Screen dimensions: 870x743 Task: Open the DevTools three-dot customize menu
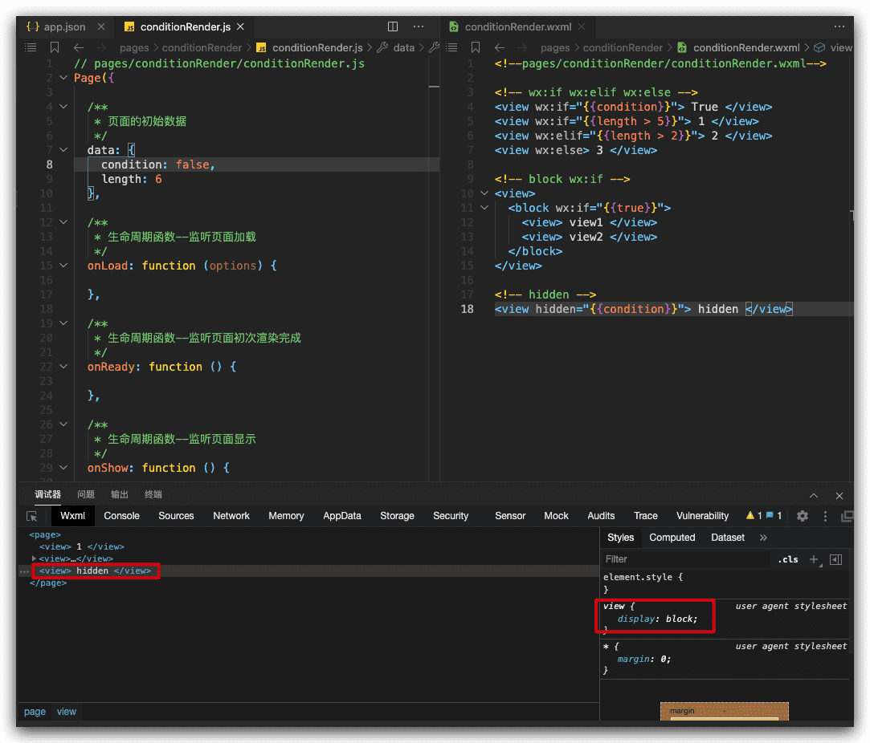tap(825, 516)
